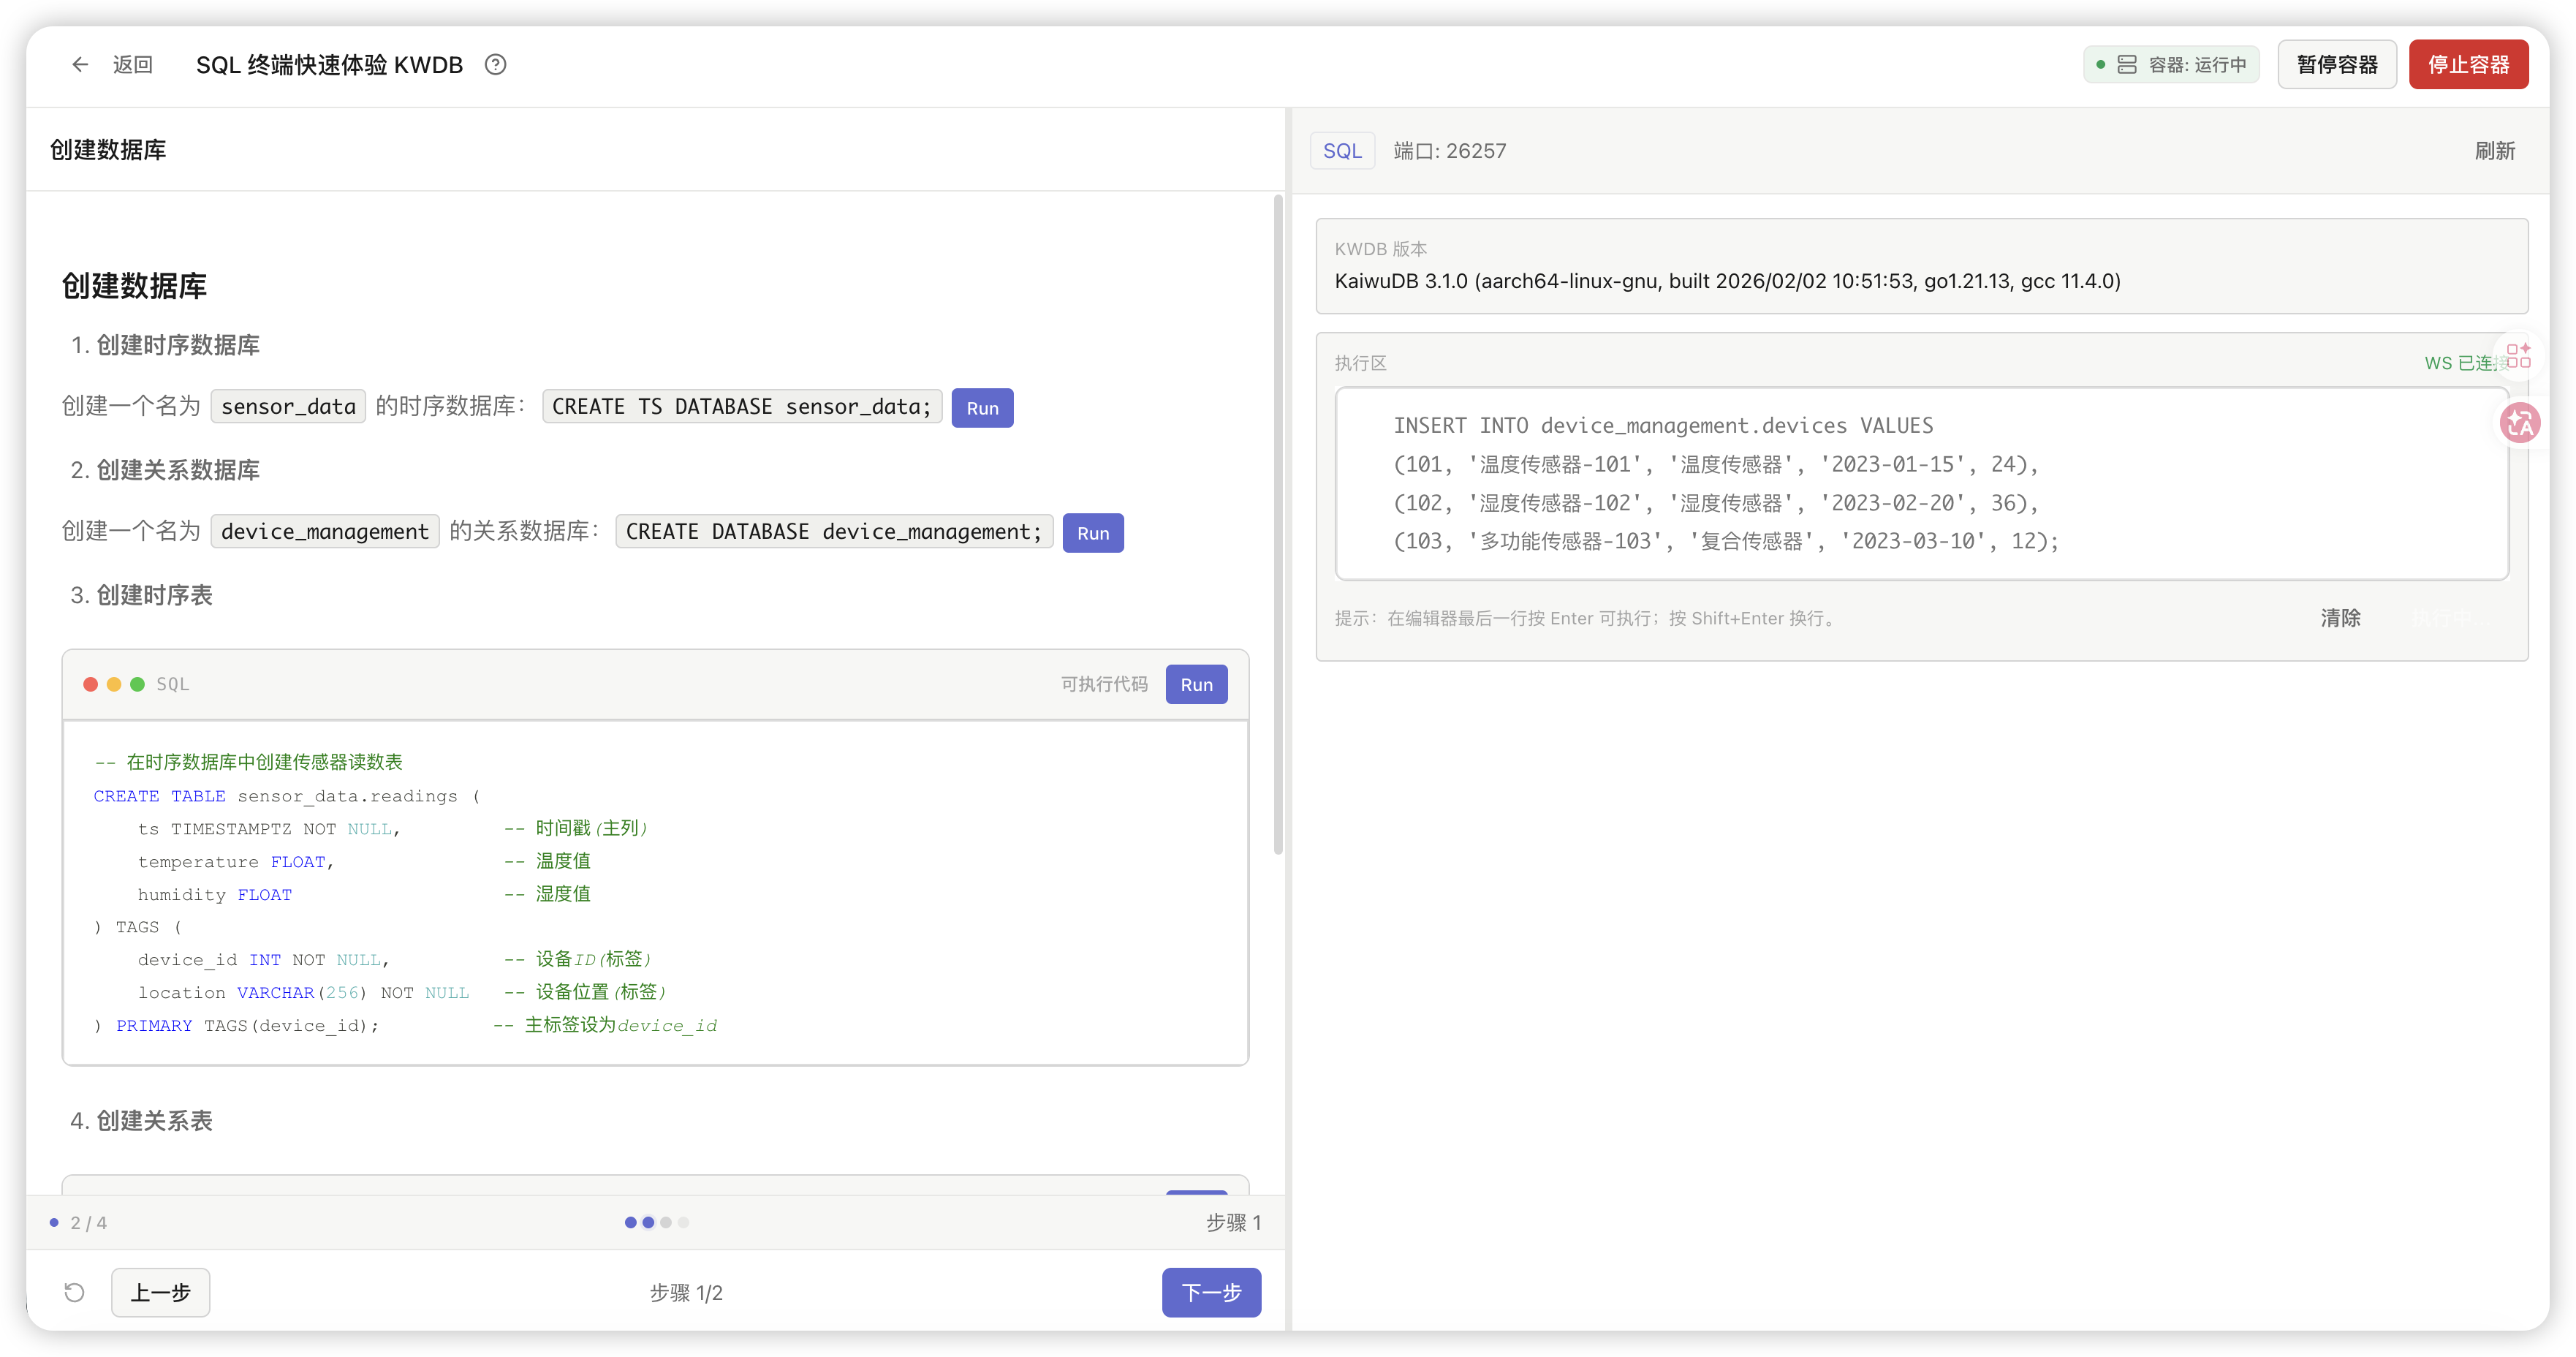This screenshot has width=2576, height=1357.
Task: Run the sensor readings table SQL block
Action: point(1195,684)
